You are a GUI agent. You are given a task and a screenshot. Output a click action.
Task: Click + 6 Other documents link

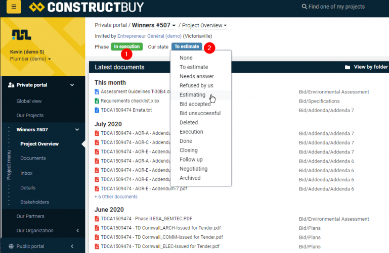(x=116, y=197)
